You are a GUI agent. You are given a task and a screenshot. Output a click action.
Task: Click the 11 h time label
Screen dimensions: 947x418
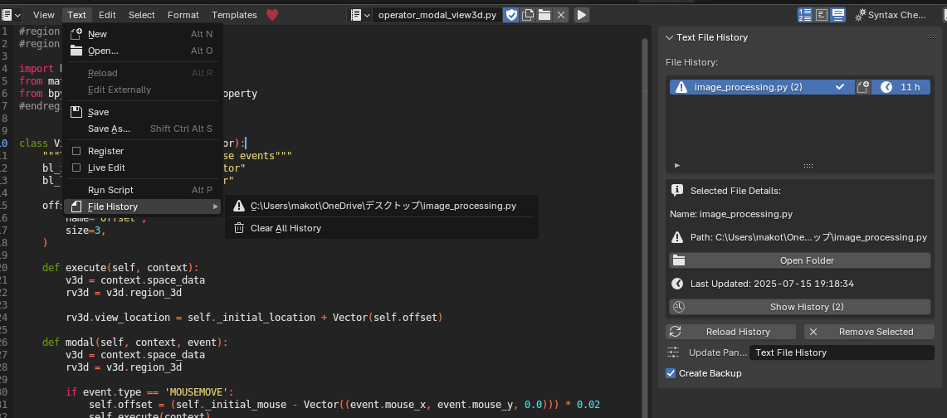(x=910, y=87)
